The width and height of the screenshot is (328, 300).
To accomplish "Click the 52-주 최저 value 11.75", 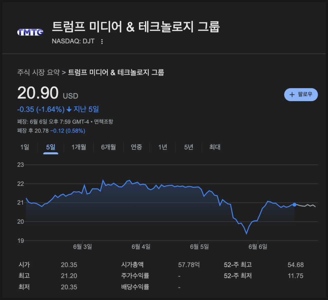I will (296, 276).
